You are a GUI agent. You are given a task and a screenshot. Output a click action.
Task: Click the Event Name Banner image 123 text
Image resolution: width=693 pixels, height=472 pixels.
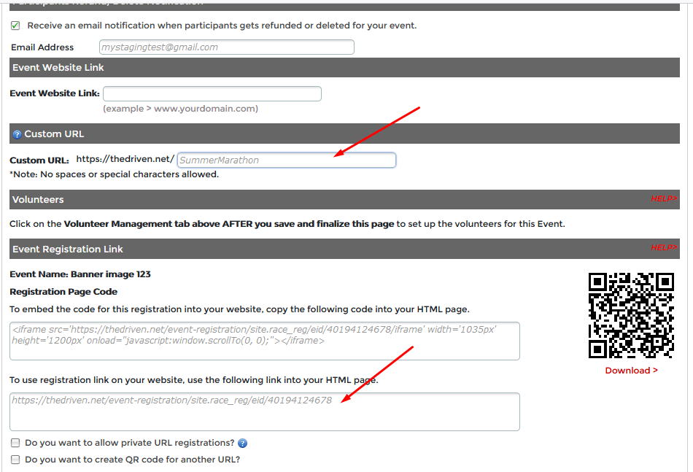coord(80,274)
